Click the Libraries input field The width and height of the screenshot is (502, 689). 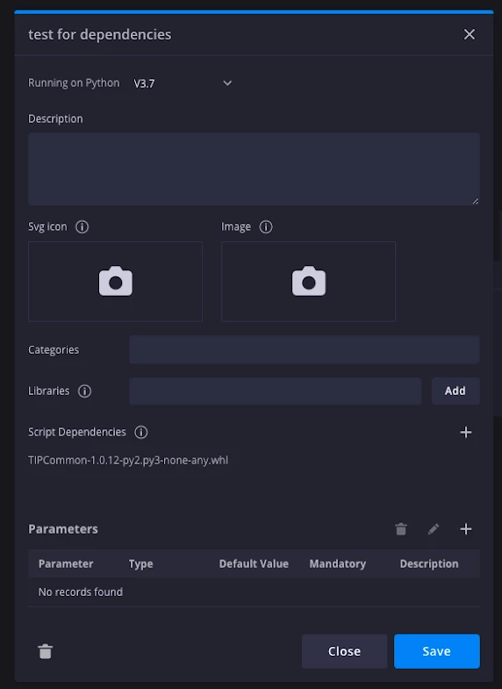click(x=276, y=391)
